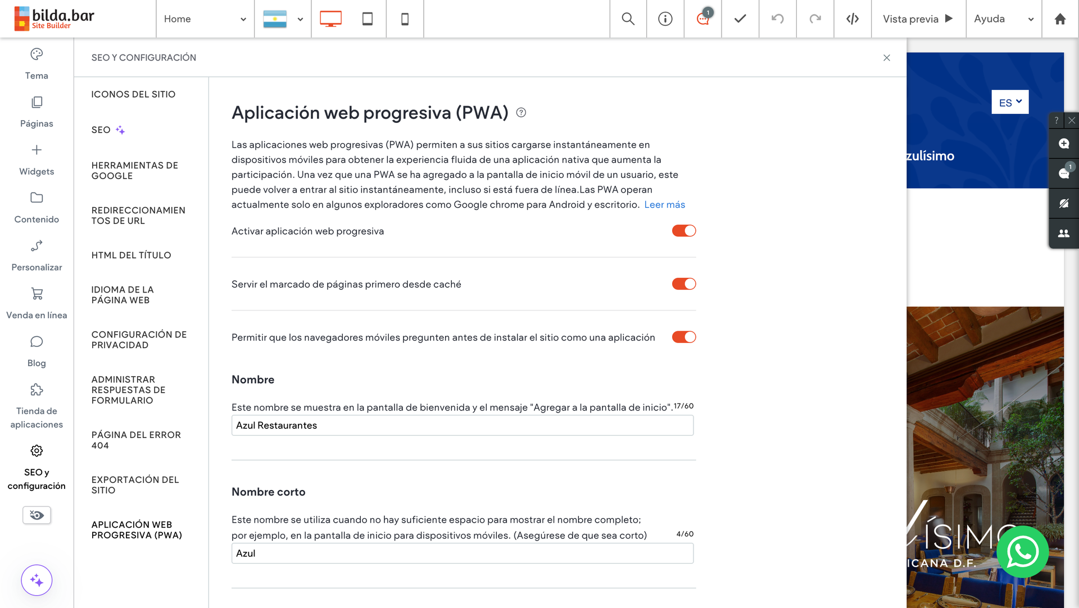Undo the last action

tap(778, 19)
